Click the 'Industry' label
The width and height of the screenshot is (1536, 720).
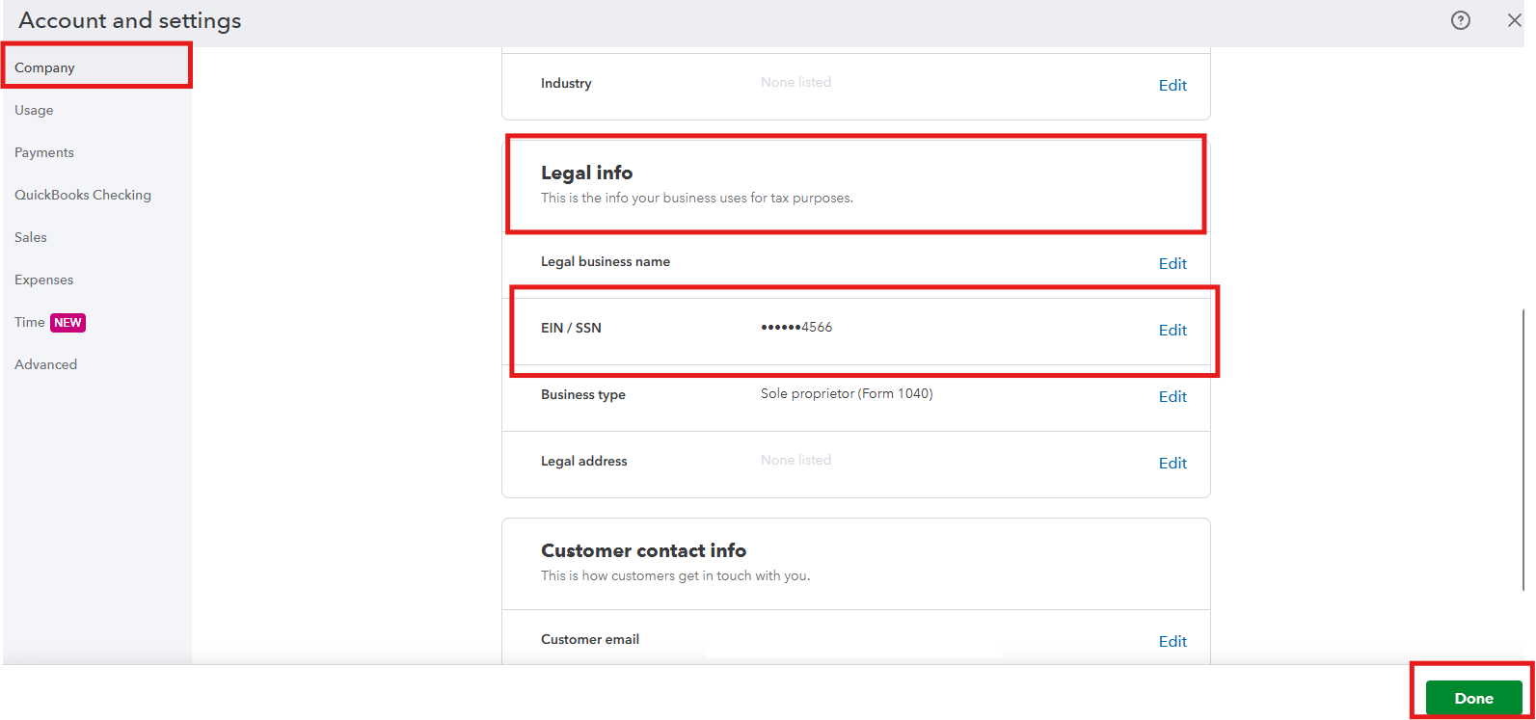tap(566, 83)
